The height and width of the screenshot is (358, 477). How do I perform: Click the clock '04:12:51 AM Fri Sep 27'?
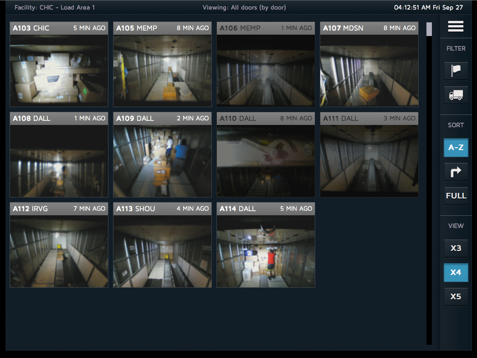click(428, 8)
